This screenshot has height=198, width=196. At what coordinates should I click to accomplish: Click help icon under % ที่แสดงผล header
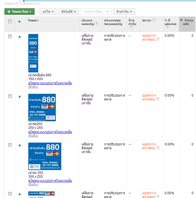click(167, 27)
